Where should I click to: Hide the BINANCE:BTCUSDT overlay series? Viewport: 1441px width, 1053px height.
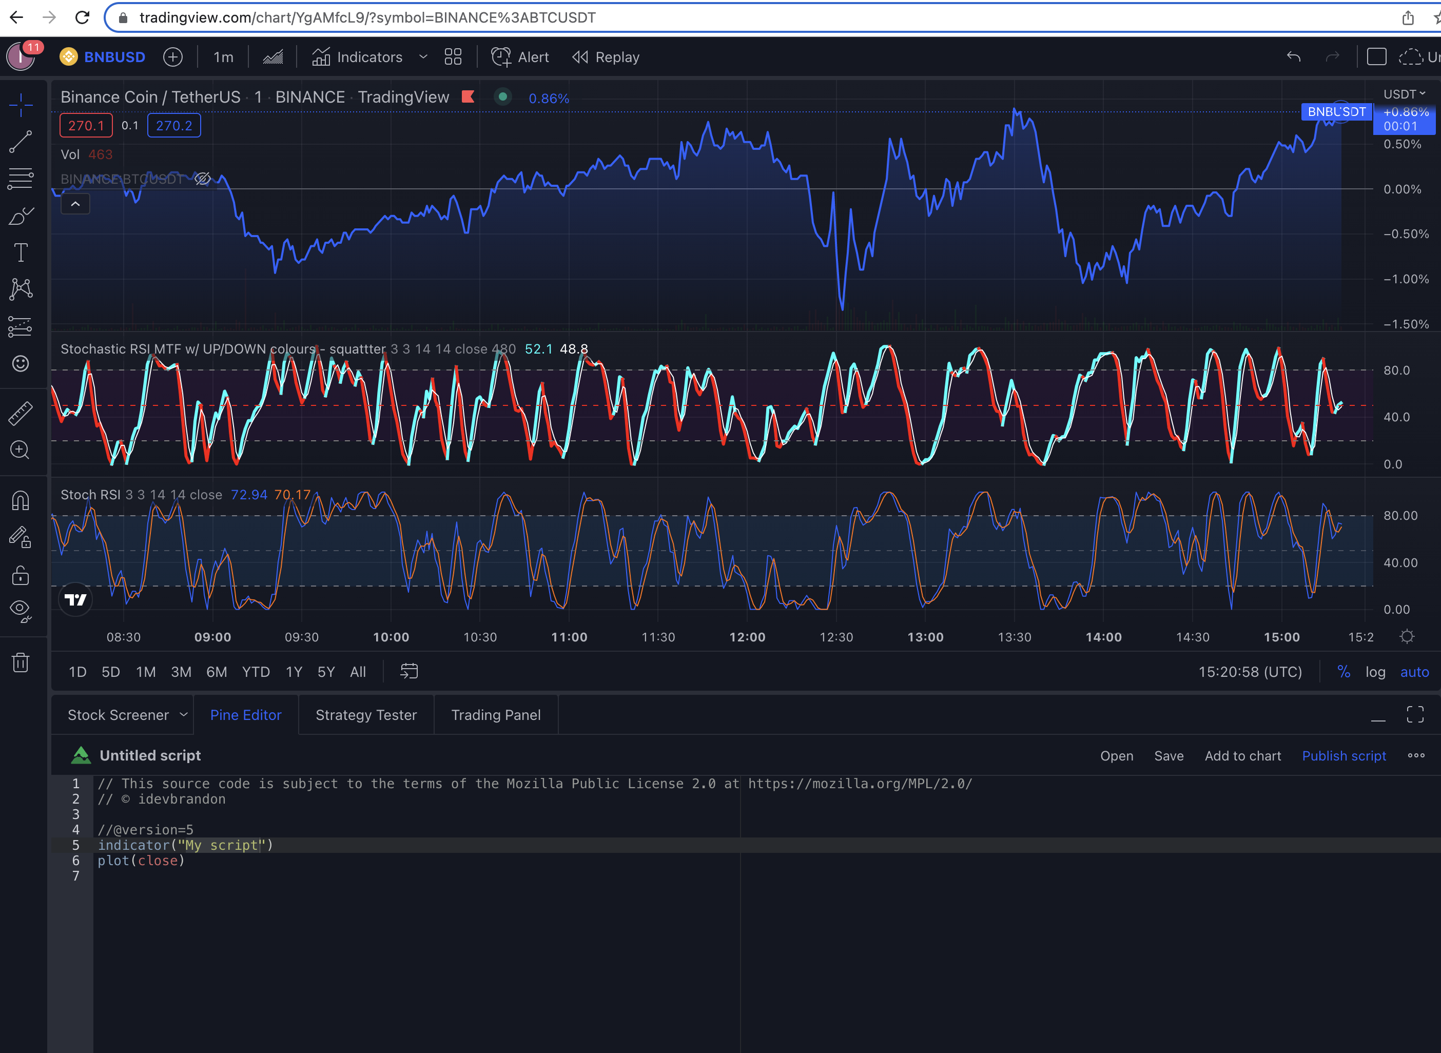click(x=203, y=179)
